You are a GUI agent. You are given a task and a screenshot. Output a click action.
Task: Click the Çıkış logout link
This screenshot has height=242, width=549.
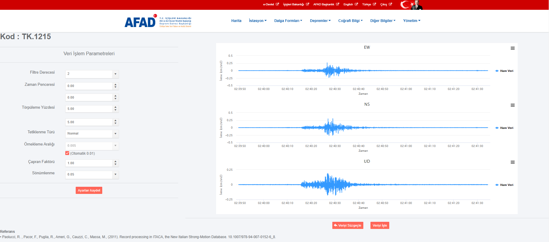386,4
